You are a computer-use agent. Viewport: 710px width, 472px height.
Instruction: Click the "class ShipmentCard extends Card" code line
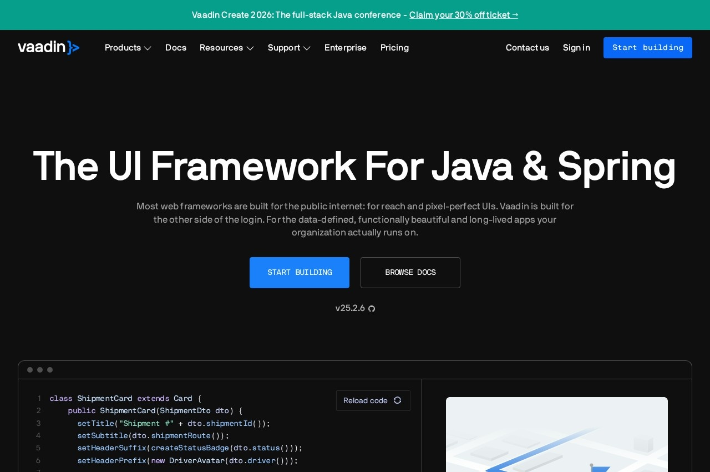click(125, 399)
